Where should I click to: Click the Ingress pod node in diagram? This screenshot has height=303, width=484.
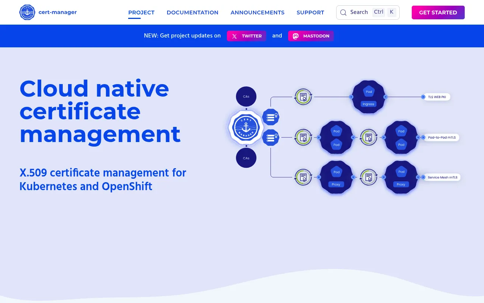pyautogui.click(x=368, y=97)
